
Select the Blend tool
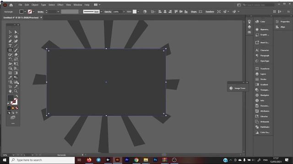16,77
